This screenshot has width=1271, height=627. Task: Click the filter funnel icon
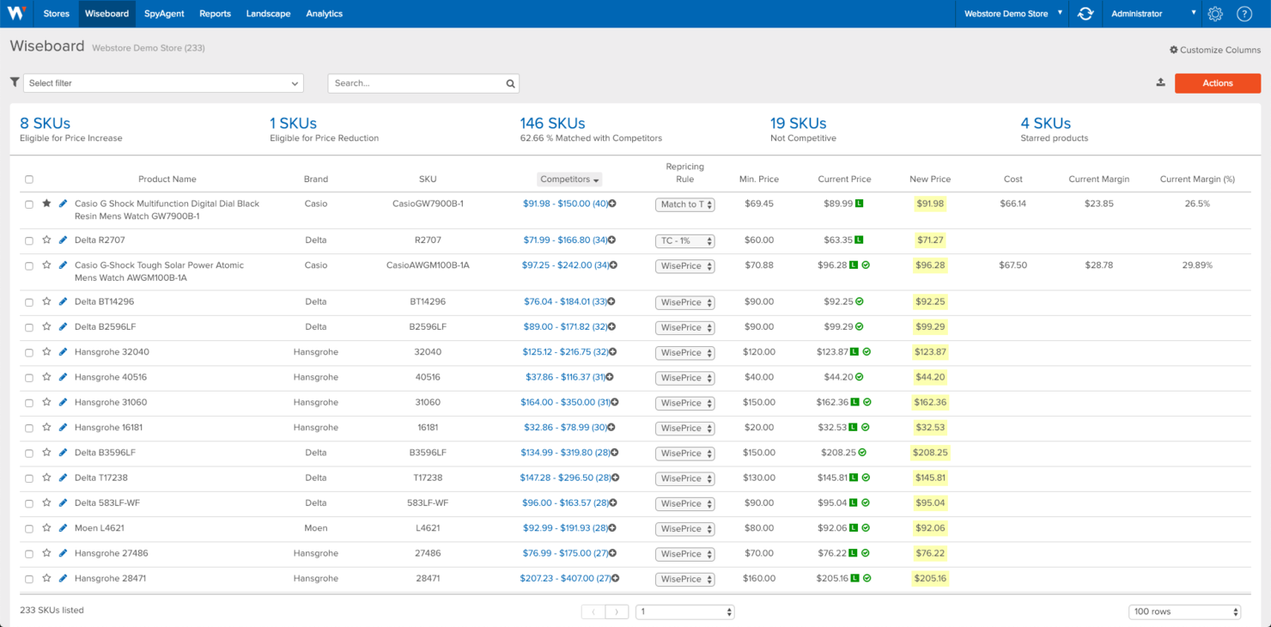[x=14, y=82]
